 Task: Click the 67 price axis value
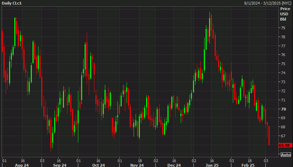pyautogui.click(x=283, y=136)
